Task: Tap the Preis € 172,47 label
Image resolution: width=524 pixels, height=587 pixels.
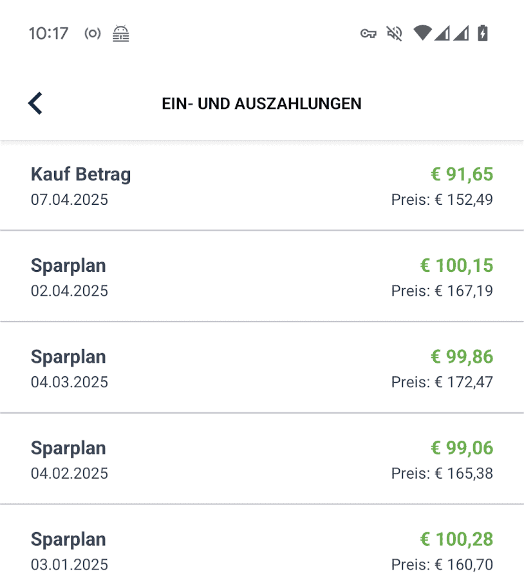Action: pos(442,382)
